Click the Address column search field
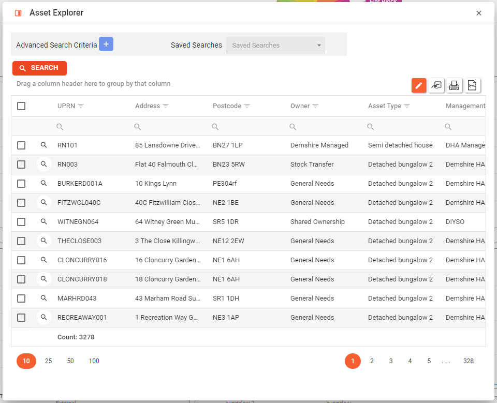Viewport: 497px width, 403px height. coord(168,127)
